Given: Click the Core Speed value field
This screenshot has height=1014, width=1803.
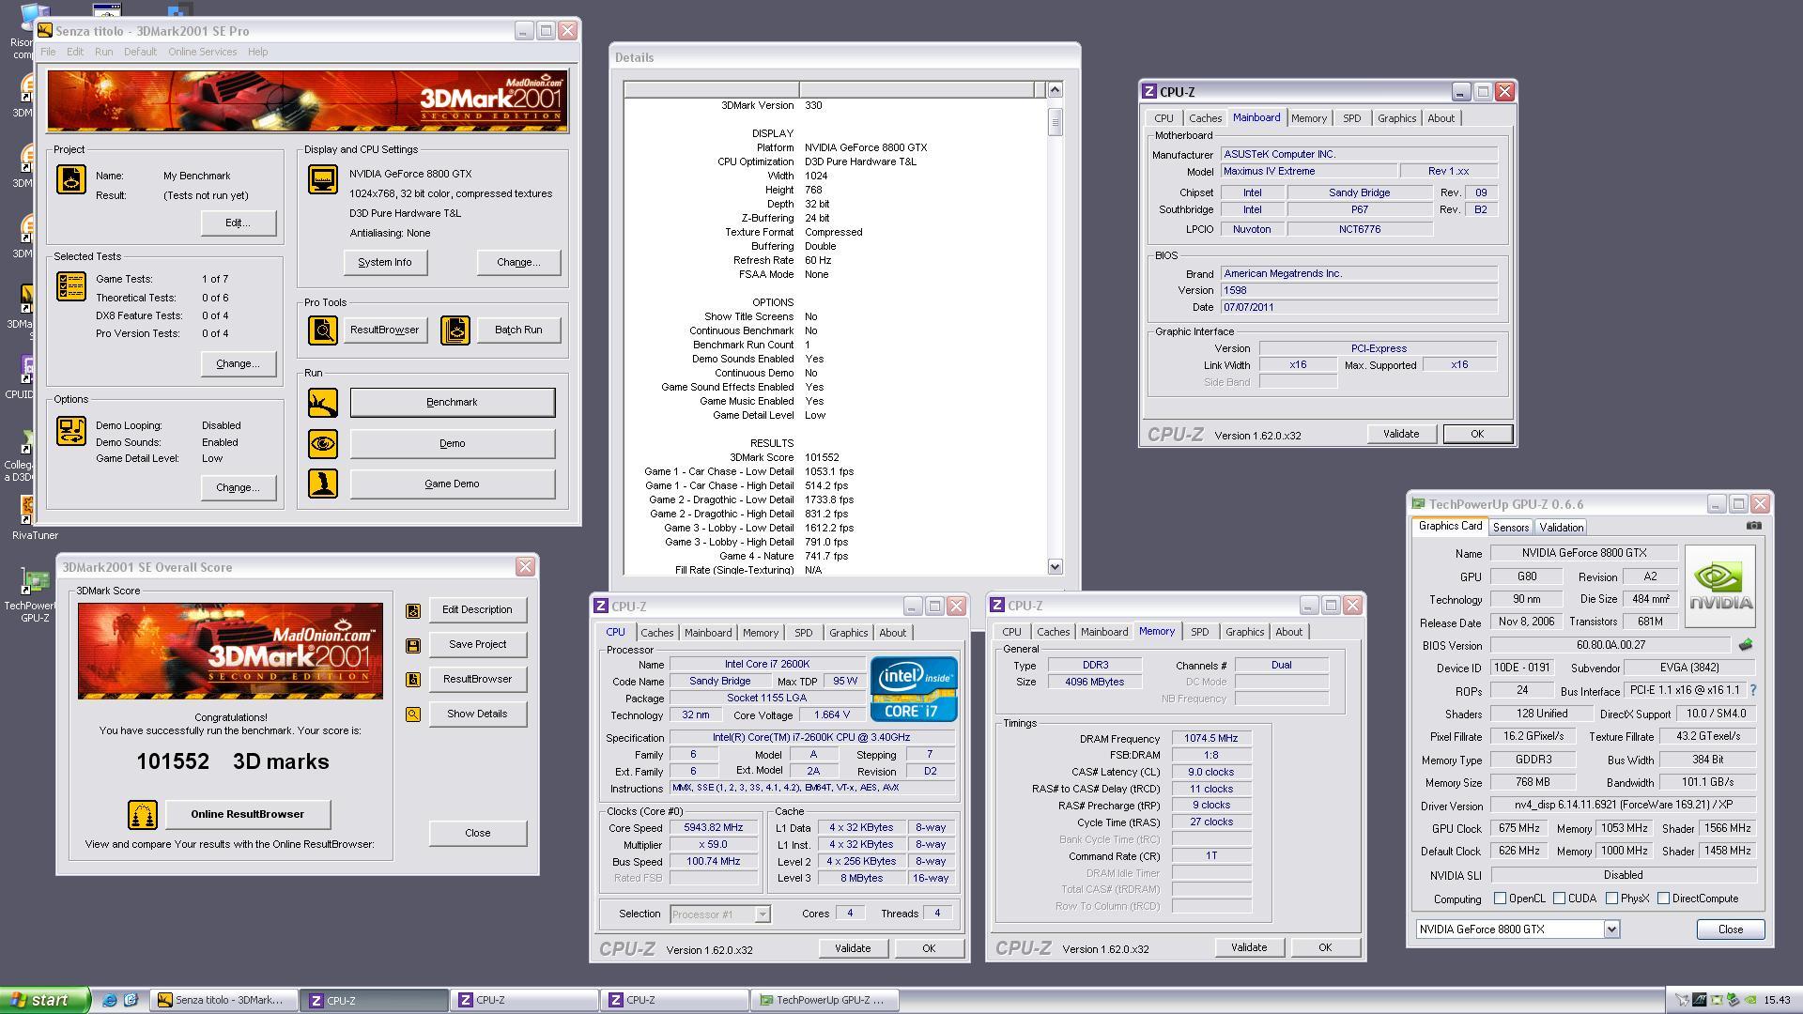Looking at the screenshot, I should [x=714, y=828].
